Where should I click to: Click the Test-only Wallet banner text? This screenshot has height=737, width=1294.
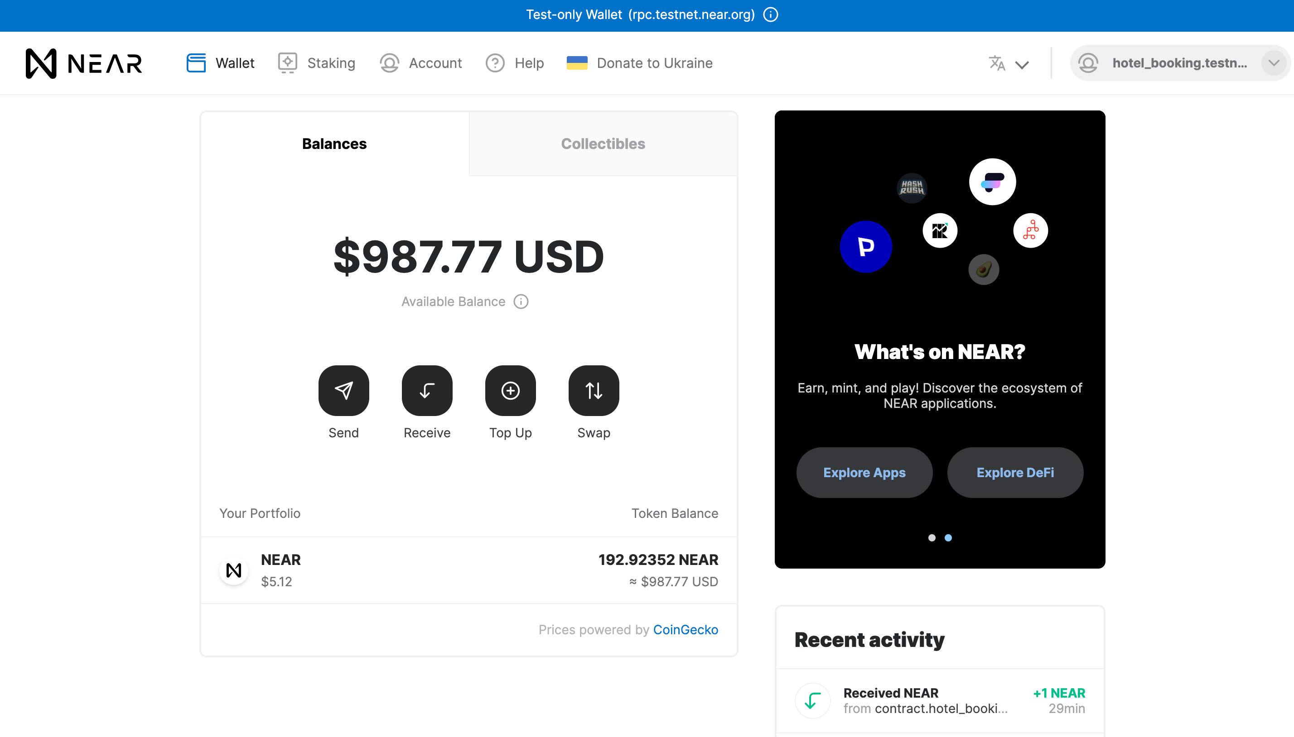tap(640, 14)
